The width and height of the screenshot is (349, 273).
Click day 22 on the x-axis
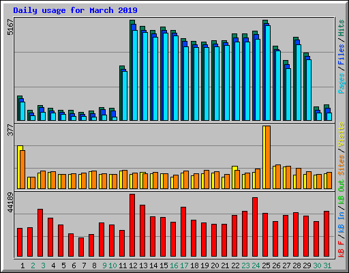pyautogui.click(x=235, y=265)
